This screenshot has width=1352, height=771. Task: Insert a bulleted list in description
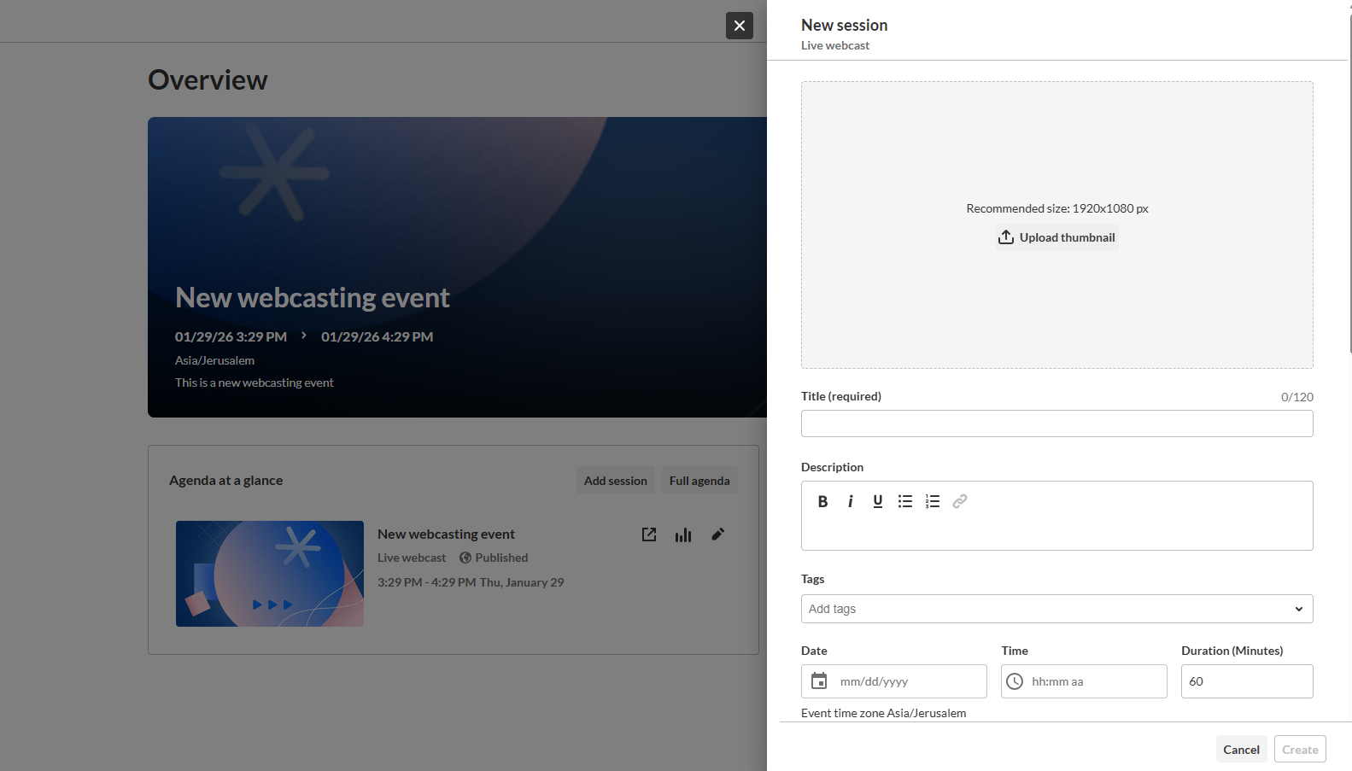click(x=905, y=501)
